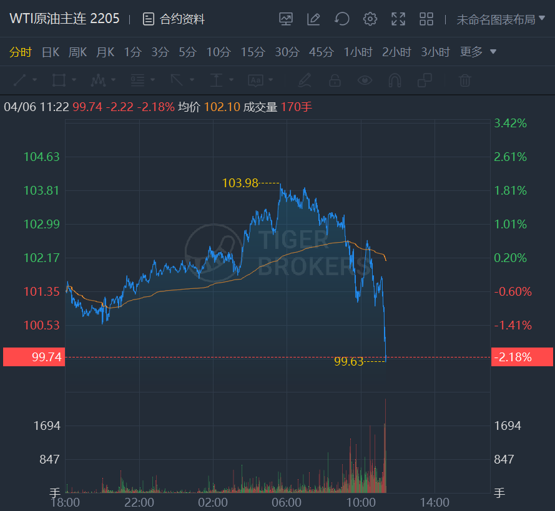Open 合约资料 contract info
This screenshot has height=511, width=555.
(x=174, y=19)
